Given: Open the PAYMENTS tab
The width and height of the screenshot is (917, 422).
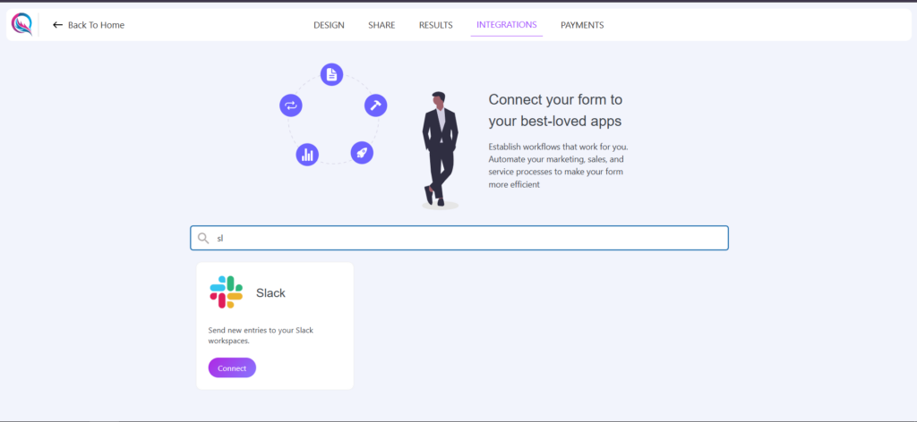Looking at the screenshot, I should click(x=582, y=25).
